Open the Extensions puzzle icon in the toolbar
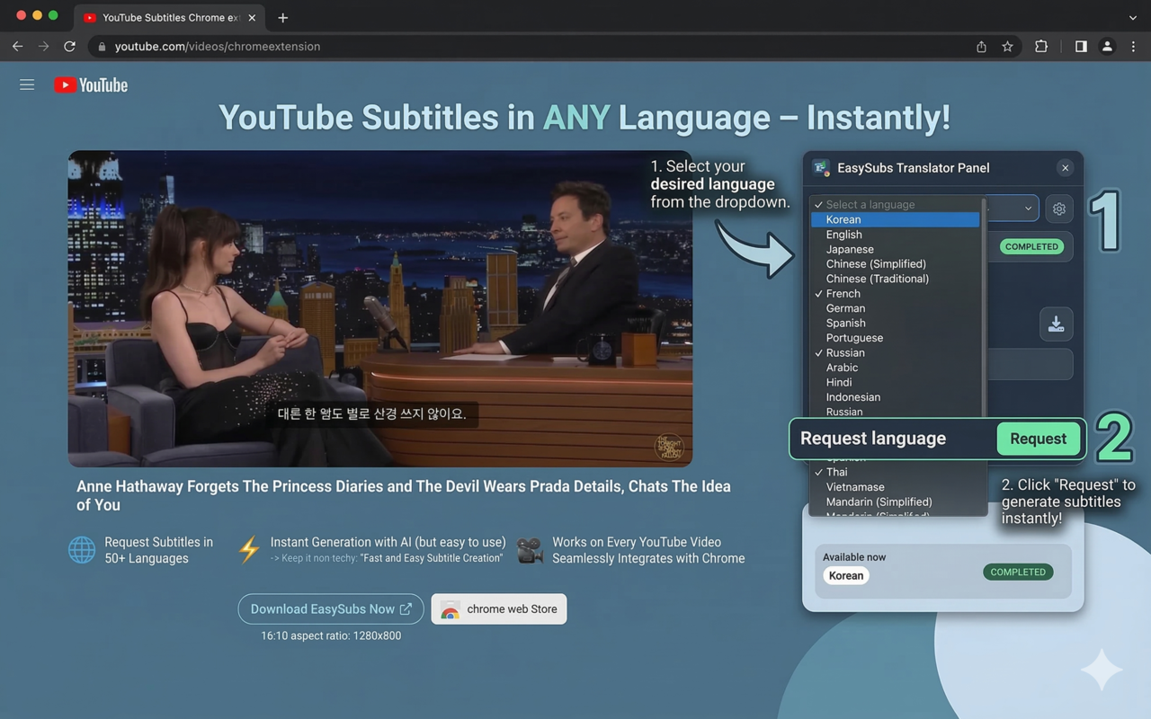Screen dimensions: 1151x719 tap(1040, 46)
